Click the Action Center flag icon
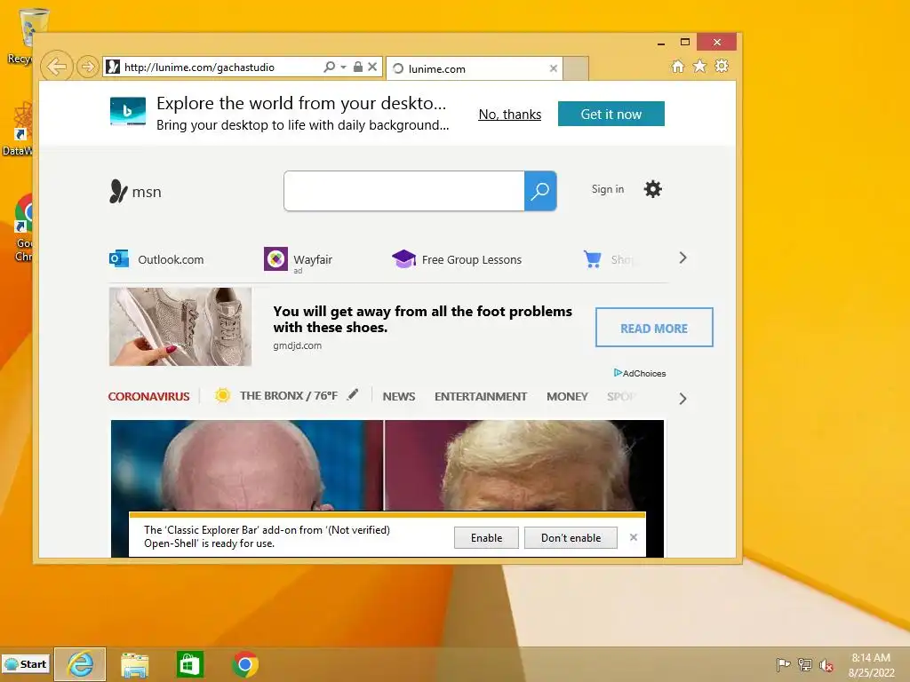 click(x=783, y=664)
